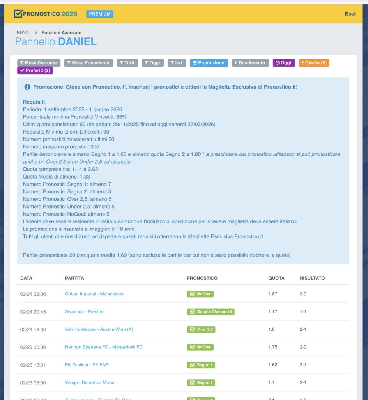Image resolution: width=368 pixels, height=400 pixels.
Task: Open the Rendimento euro tab
Action: (250, 63)
